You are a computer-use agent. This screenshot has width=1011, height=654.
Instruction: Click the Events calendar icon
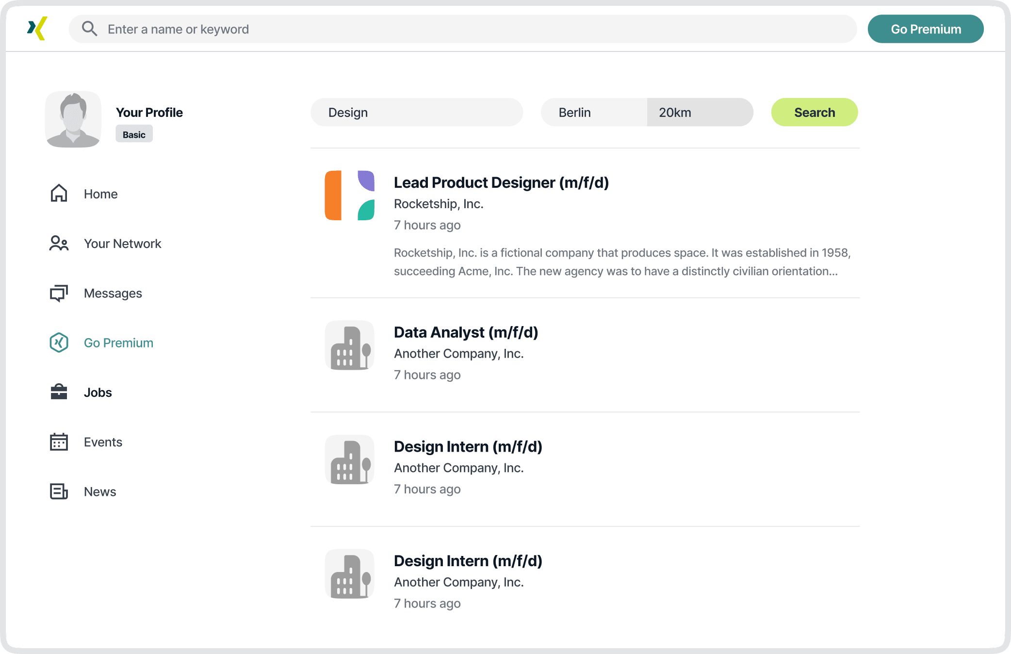click(x=59, y=442)
